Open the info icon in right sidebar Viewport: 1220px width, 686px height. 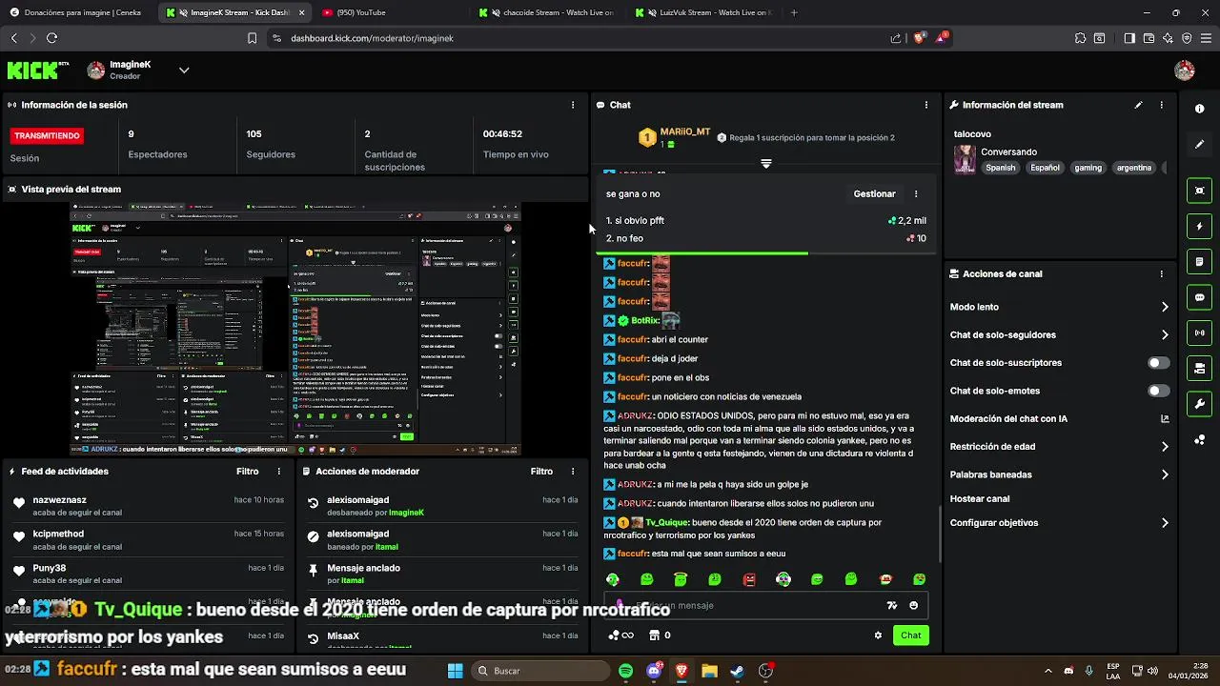point(1200,109)
